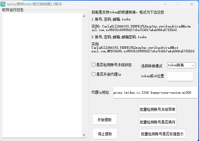This screenshot has height=141, width=199.
Task: Click inside the 软件运行日志 log area
Action: [x=42, y=75]
